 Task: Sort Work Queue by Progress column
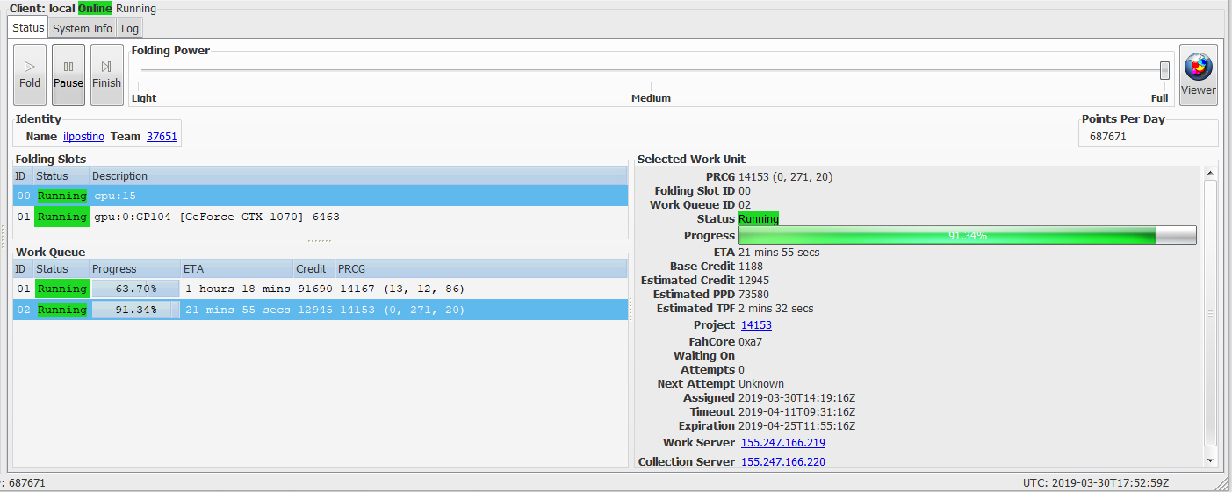134,269
